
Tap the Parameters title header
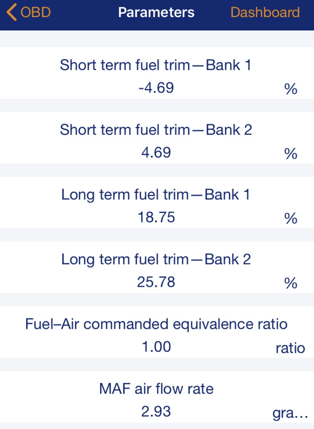coord(156,13)
